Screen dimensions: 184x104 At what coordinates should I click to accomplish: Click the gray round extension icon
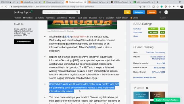coord(170,7)
